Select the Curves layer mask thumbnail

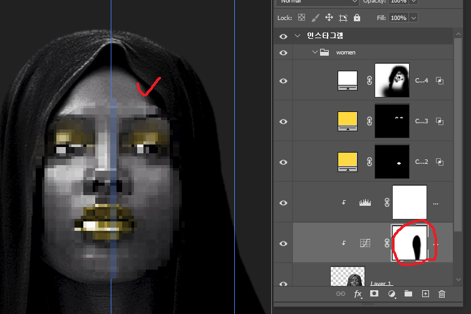coord(410,243)
